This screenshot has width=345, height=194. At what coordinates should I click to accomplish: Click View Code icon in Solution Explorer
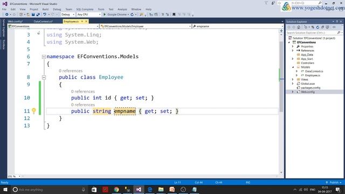click(334, 27)
